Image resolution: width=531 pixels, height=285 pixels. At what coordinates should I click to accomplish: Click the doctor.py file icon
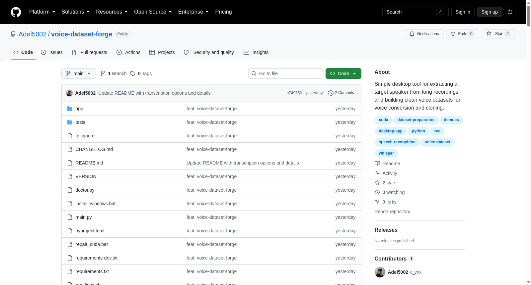(70, 190)
